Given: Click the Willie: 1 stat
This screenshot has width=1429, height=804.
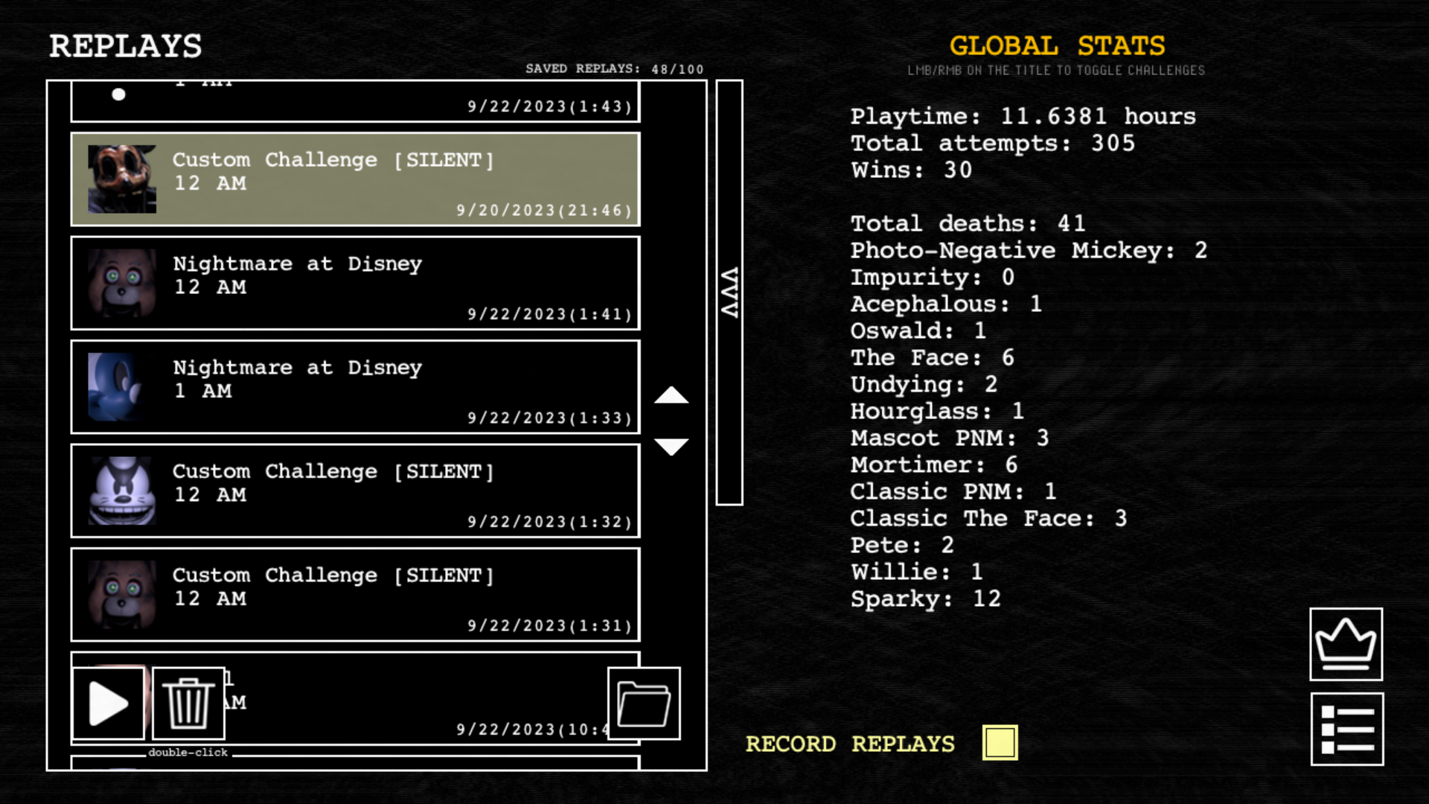Looking at the screenshot, I should coord(917,572).
